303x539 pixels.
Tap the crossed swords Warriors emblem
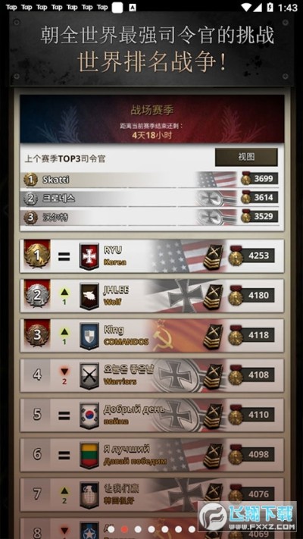click(89, 376)
